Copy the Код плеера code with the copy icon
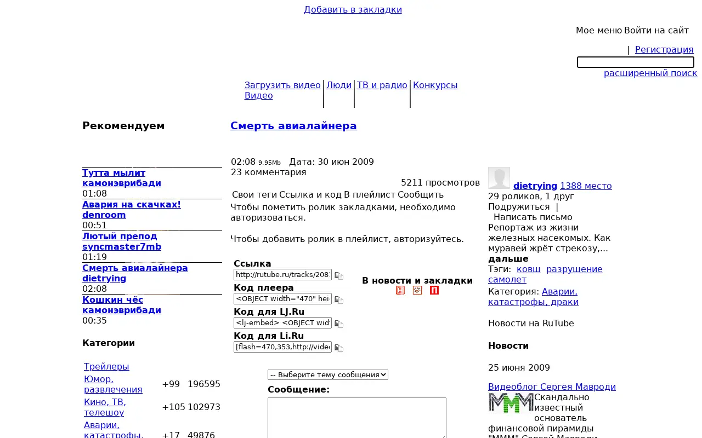Viewport: 702px width, 438px height. coord(339,300)
